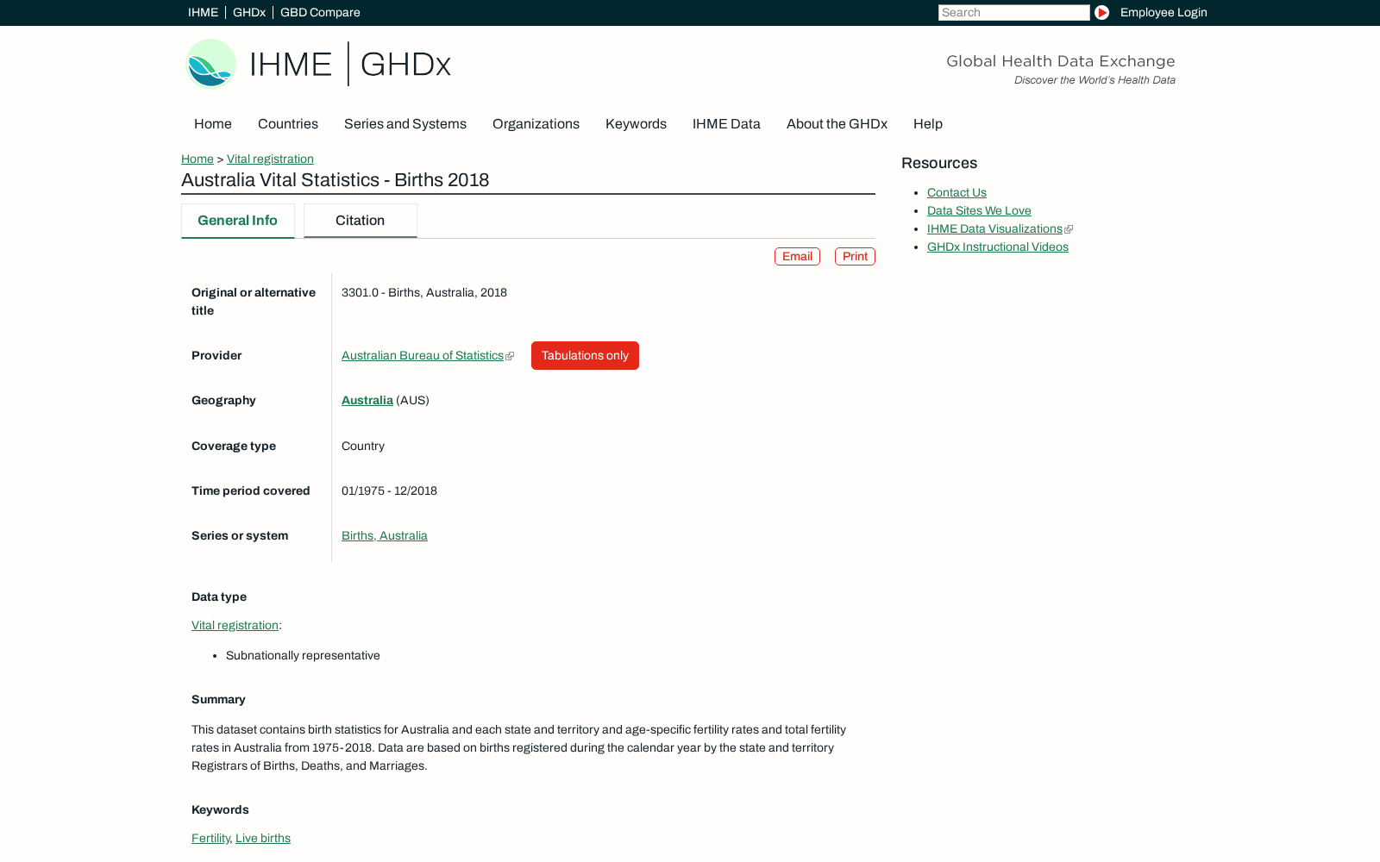
Task: Click Home breadcrumb link
Action: click(x=198, y=159)
